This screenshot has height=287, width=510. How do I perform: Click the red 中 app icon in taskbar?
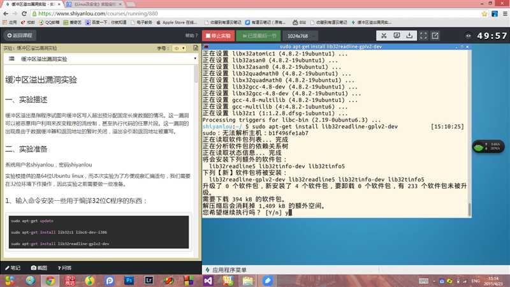pyautogui.click(x=70, y=281)
